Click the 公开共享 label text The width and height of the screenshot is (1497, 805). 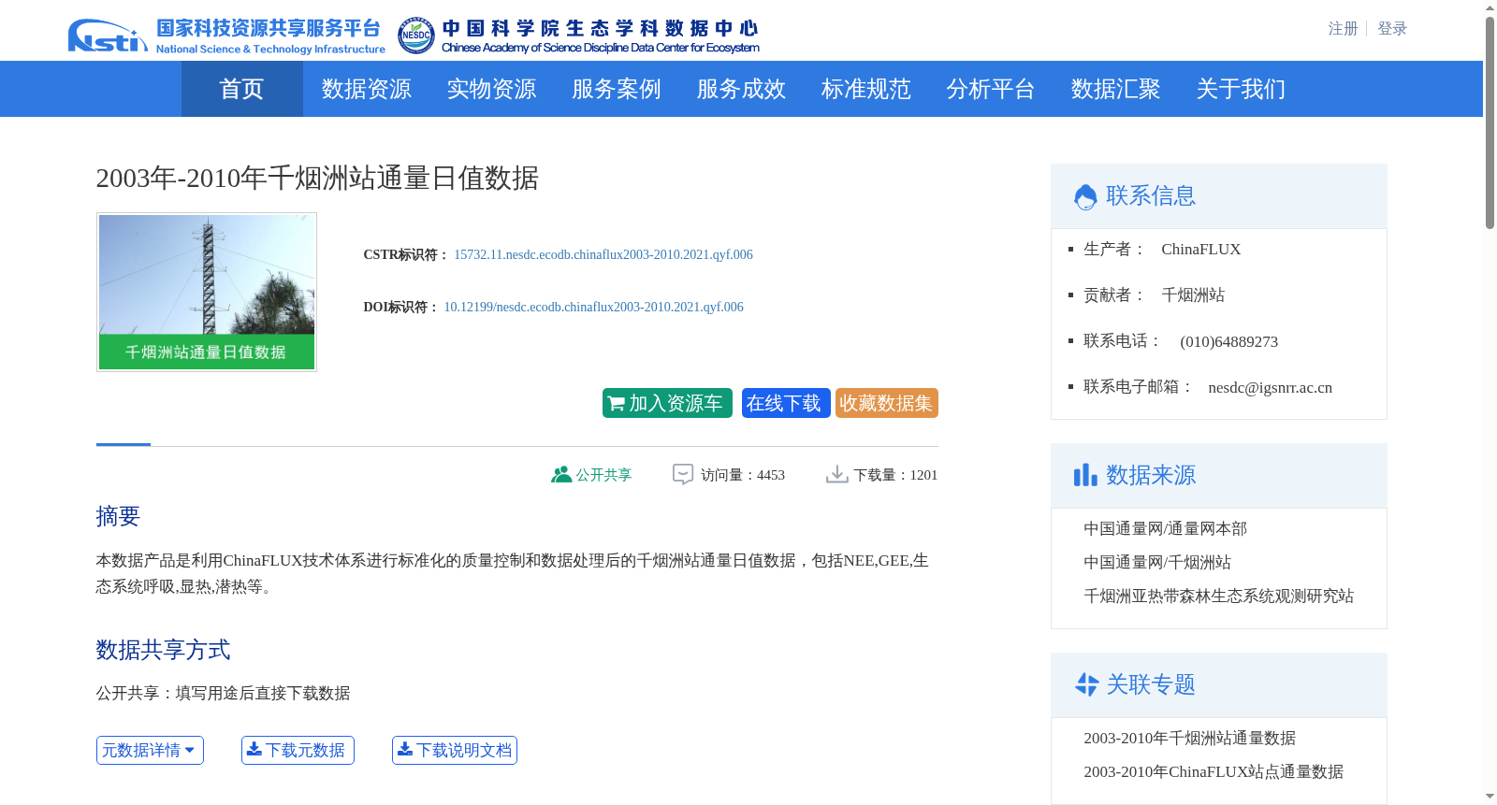pyautogui.click(x=603, y=475)
